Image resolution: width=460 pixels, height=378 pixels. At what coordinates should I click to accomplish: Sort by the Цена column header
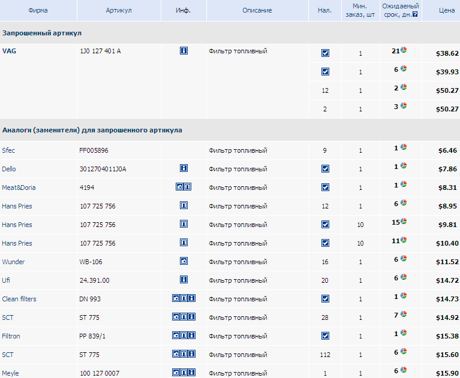446,10
